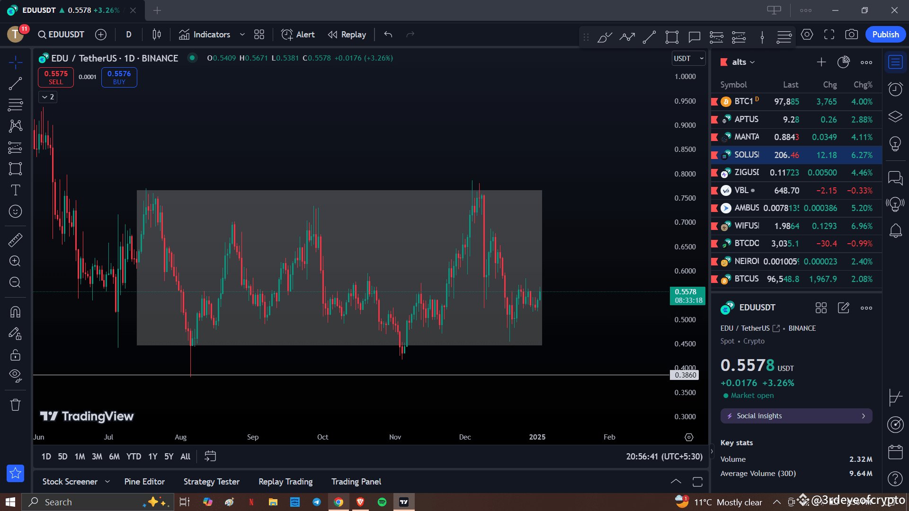Click the Publish button
909x511 pixels.
[885, 35]
